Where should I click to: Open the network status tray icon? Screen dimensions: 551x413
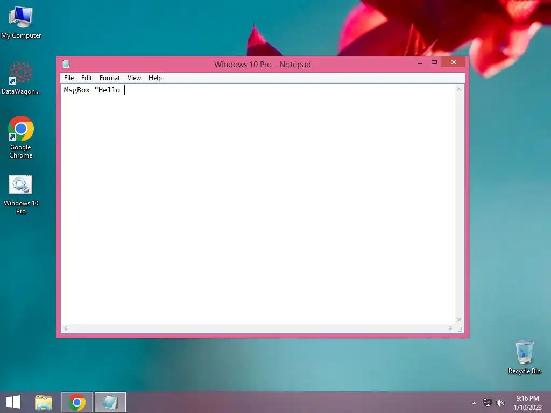coord(488,403)
